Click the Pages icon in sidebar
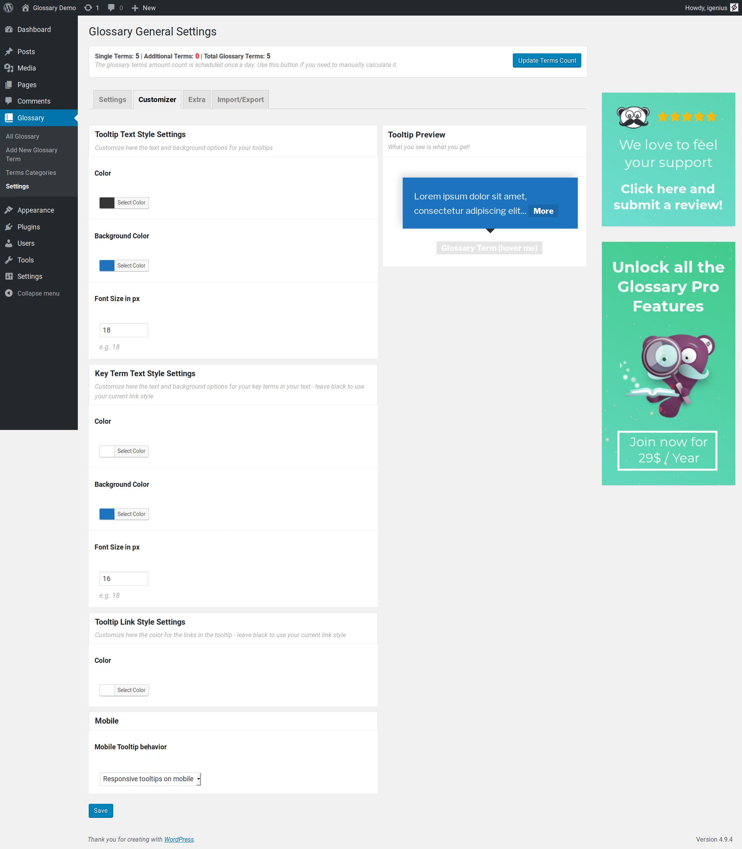The image size is (742, 849). point(9,85)
